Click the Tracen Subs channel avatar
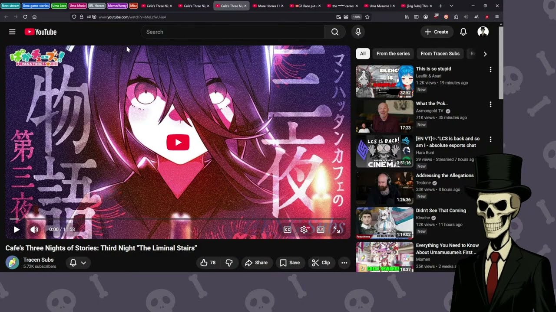 pyautogui.click(x=12, y=263)
